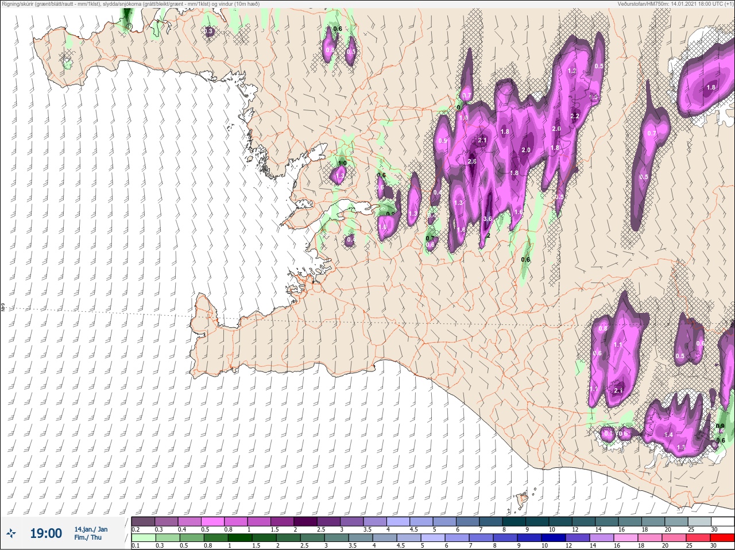The height and width of the screenshot is (550, 735).
Task: Pick the white swatch ending upper legend
Action: (x=724, y=521)
